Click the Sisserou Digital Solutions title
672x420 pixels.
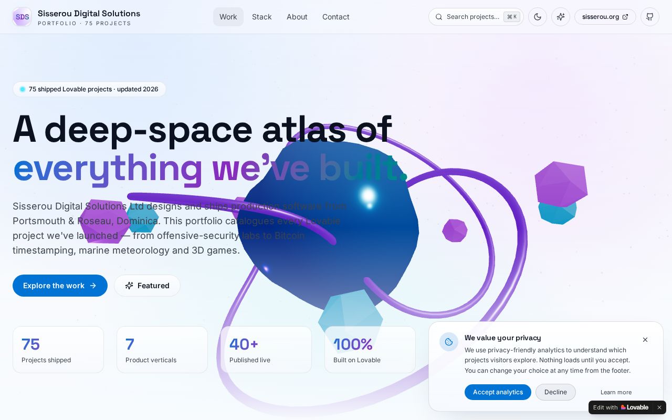[x=89, y=13]
